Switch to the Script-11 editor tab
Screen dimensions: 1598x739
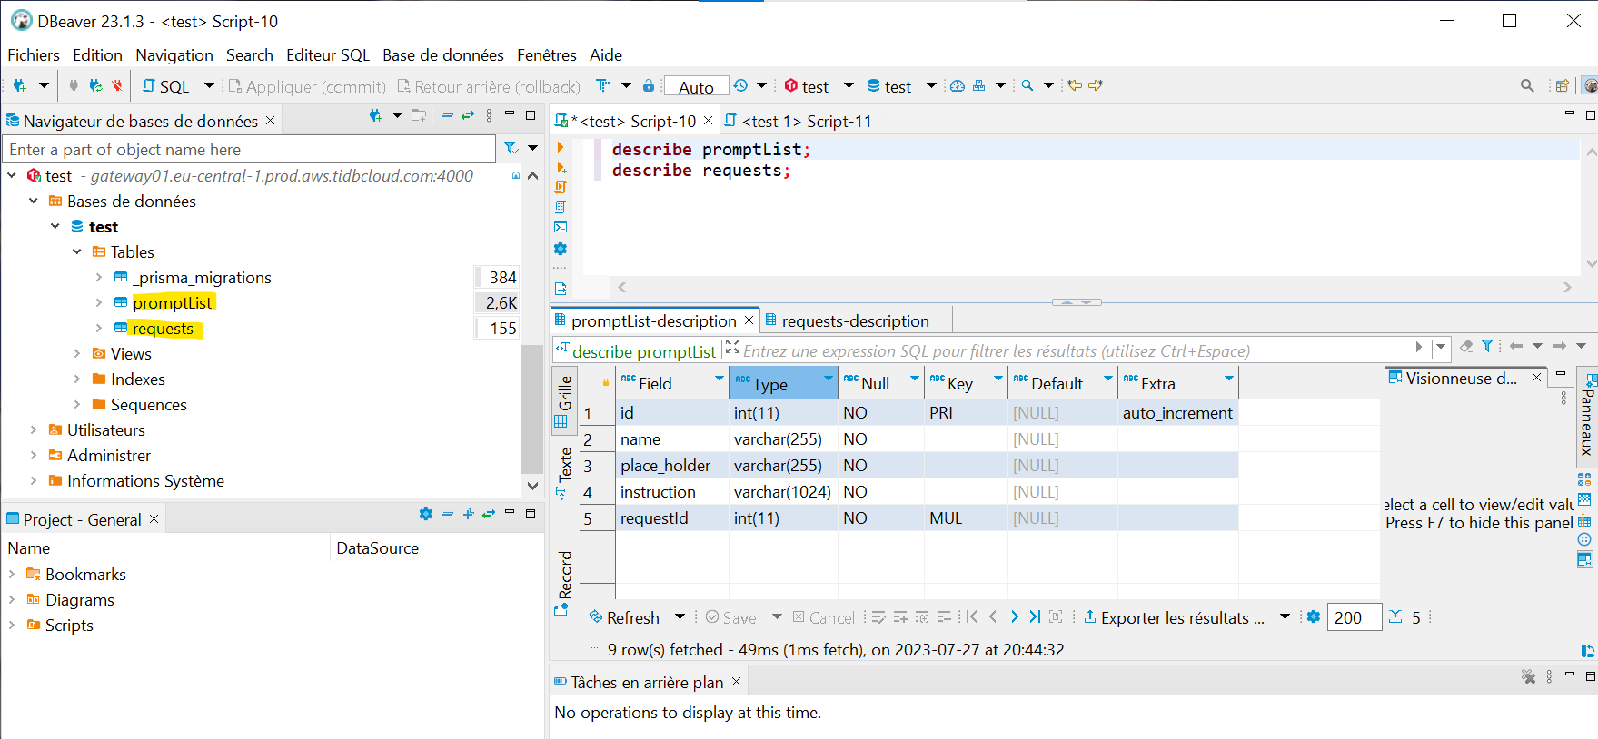tap(798, 121)
